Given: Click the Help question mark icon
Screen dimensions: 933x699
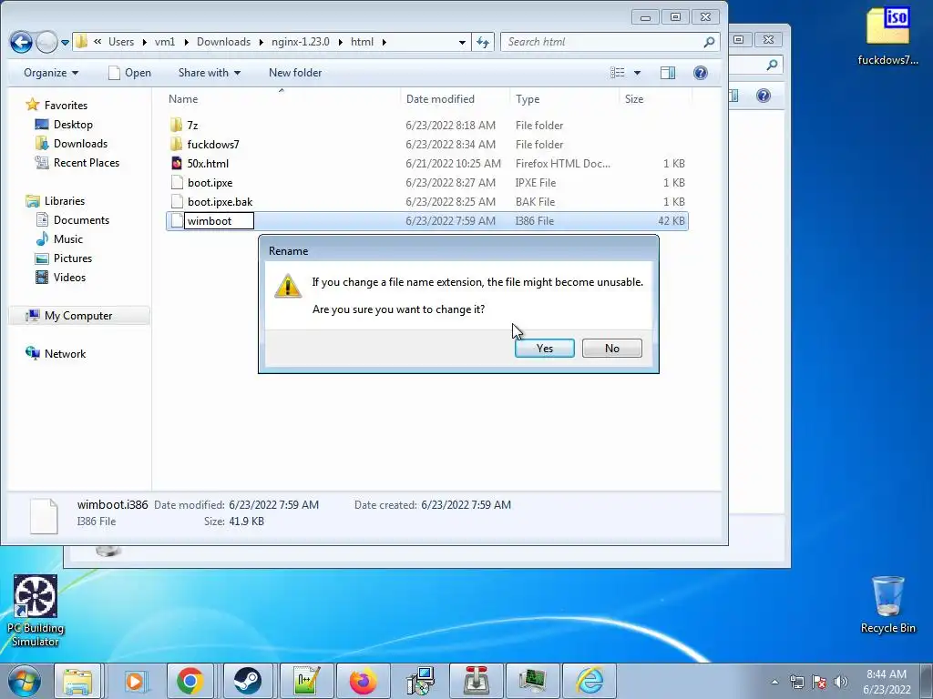Looking at the screenshot, I should click(701, 73).
